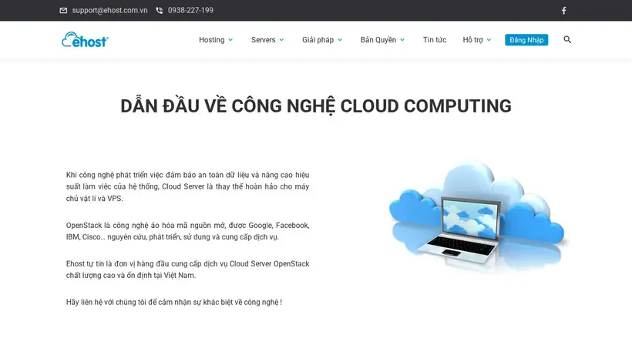Viewport: 632px width, 355px height.
Task: Click the ehost logo
Action: coord(85,39)
